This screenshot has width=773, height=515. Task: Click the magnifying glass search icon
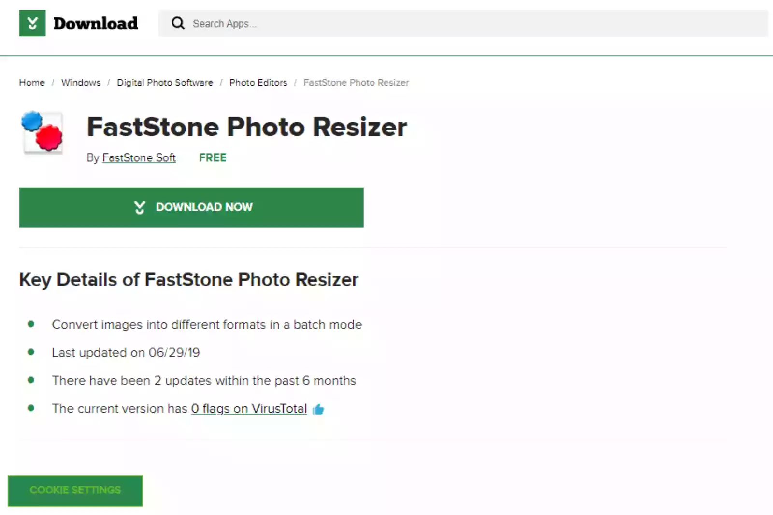pyautogui.click(x=178, y=23)
